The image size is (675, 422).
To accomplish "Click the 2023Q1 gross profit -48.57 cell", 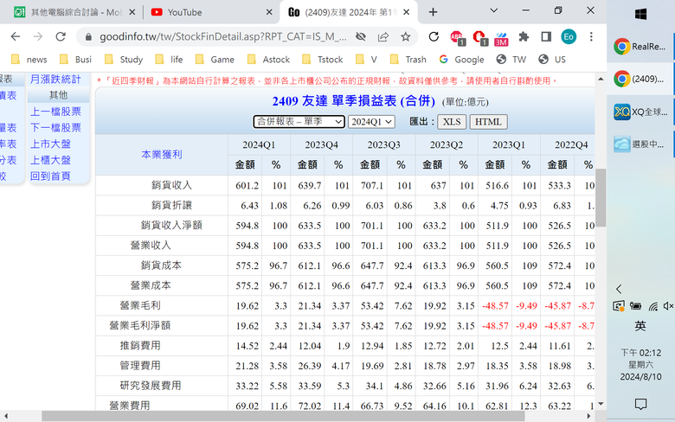I will point(495,306).
